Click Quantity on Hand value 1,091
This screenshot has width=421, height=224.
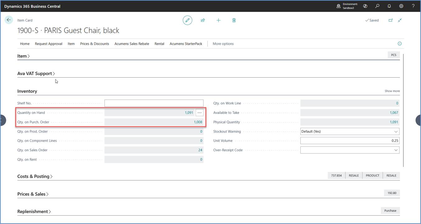coord(189,112)
